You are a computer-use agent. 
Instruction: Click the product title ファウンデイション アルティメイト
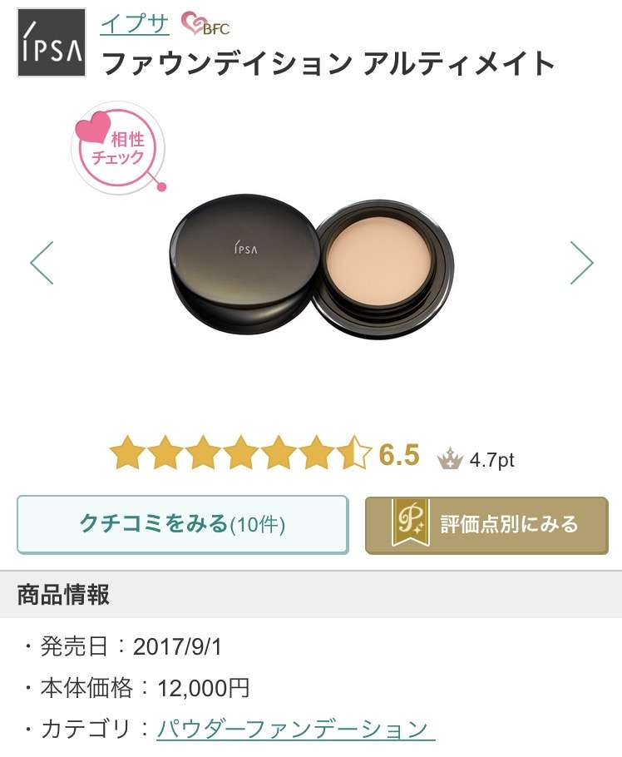tap(328, 63)
